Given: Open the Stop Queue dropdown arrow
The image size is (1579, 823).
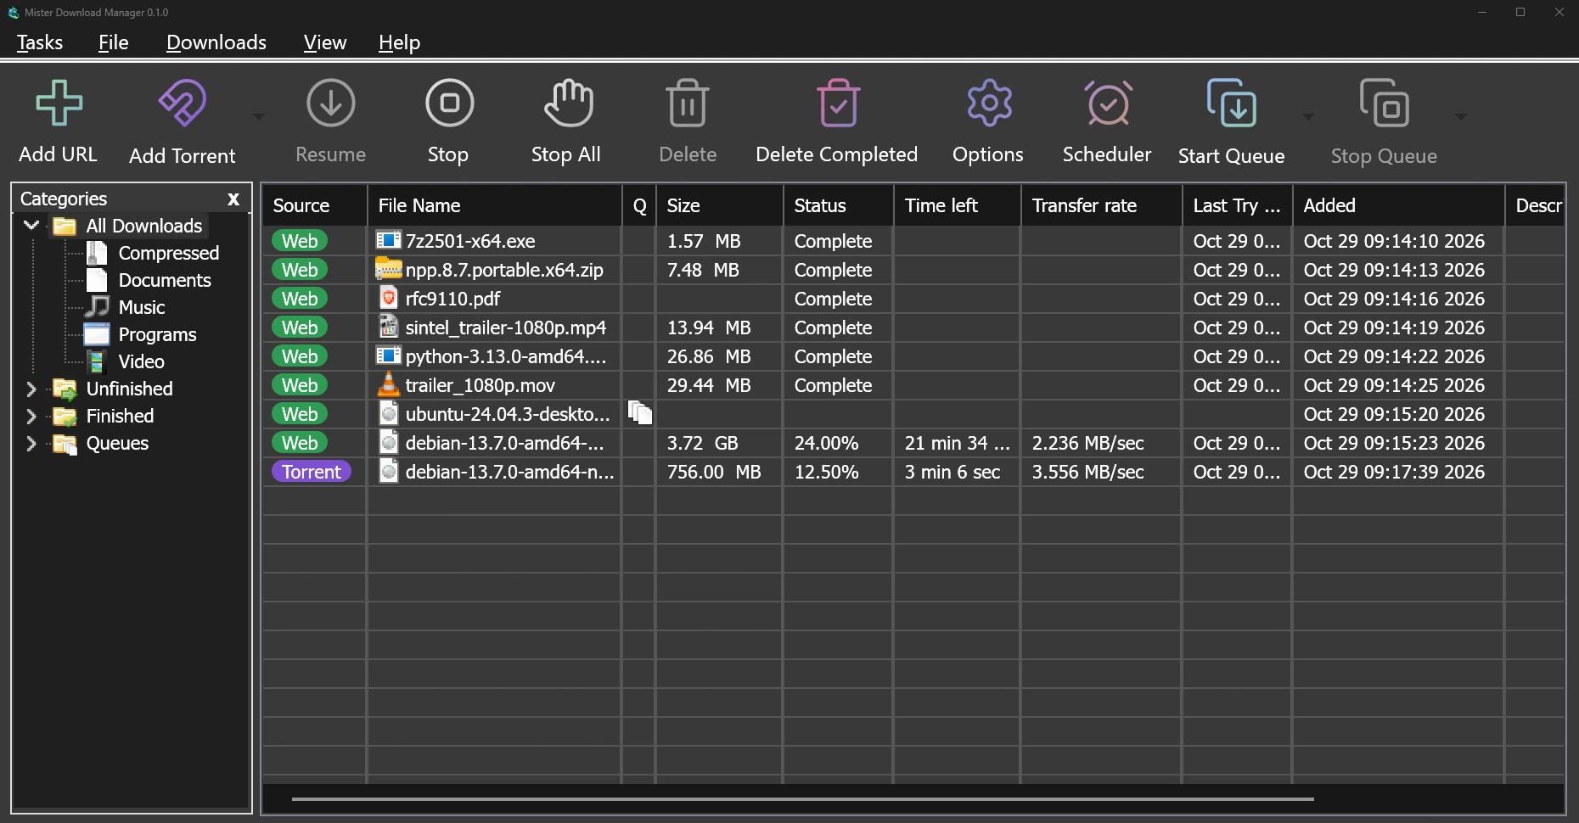Looking at the screenshot, I should click(1461, 117).
